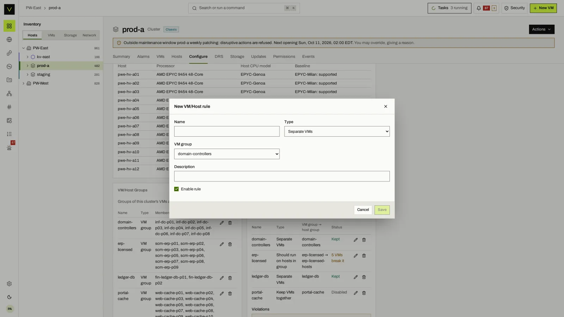Switch to the DRS tab
This screenshot has width=564, height=317.
(x=219, y=57)
